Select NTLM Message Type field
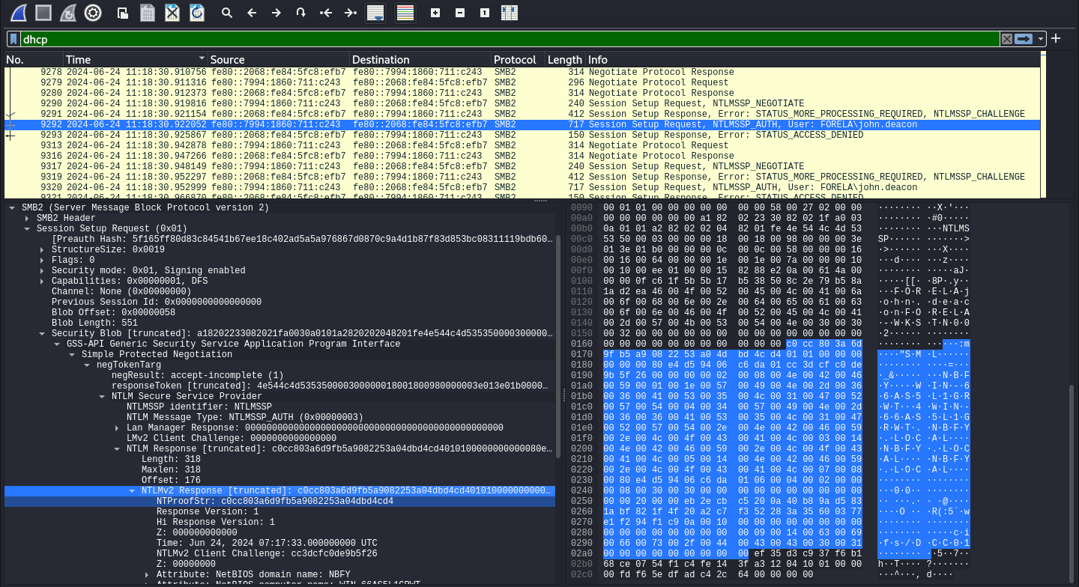Screen dimensions: 1079x587 [x=279, y=417]
